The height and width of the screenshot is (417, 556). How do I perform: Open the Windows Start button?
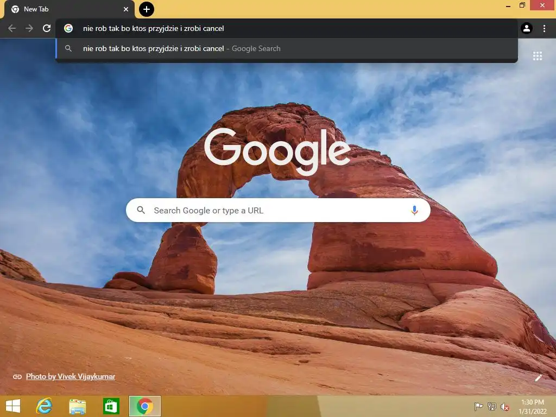13,406
